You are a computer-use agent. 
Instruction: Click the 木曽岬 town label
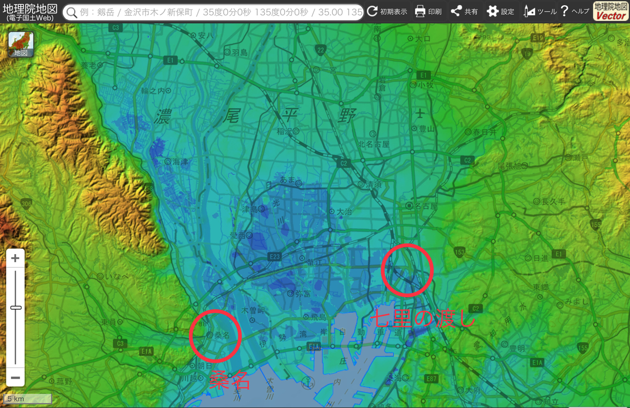pos(253,311)
